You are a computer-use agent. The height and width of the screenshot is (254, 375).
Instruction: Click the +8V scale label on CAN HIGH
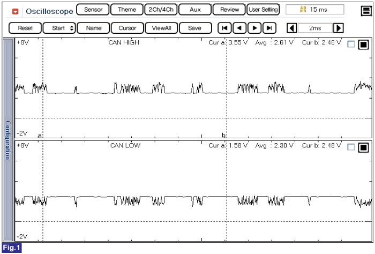pos(22,42)
